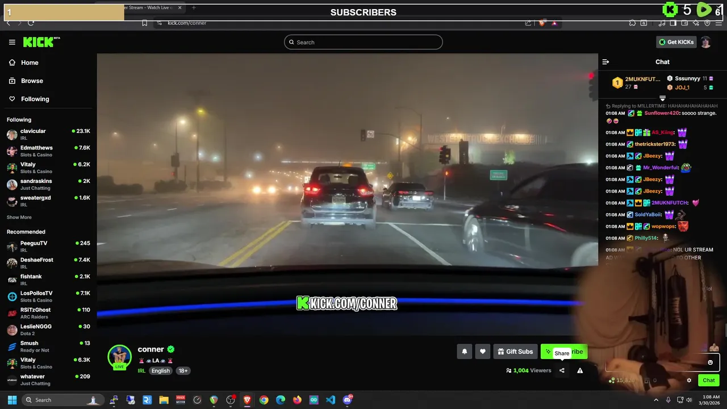Open a new browser tab
The height and width of the screenshot is (409, 727).
[194, 7]
